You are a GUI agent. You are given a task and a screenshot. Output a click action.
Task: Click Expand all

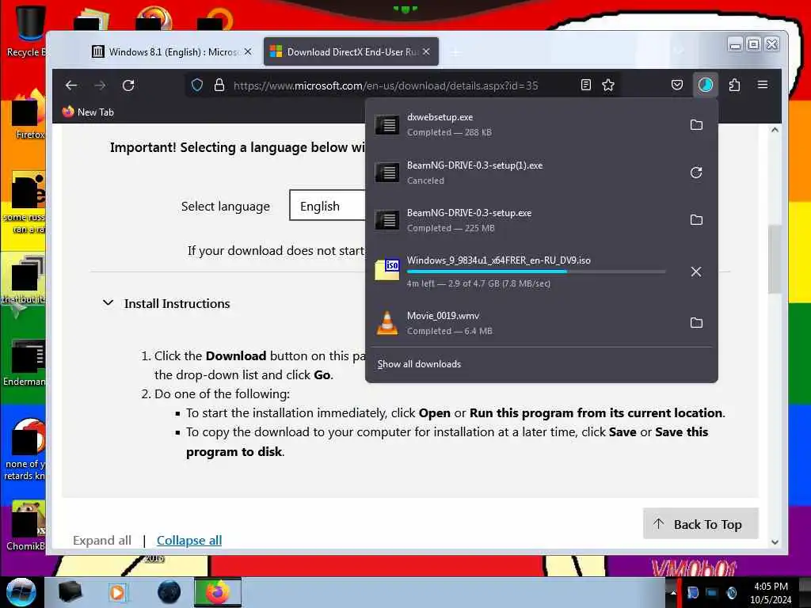pos(102,540)
